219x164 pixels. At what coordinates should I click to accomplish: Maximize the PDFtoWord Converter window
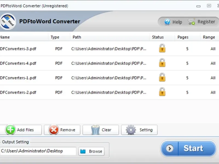[x=209, y=6]
